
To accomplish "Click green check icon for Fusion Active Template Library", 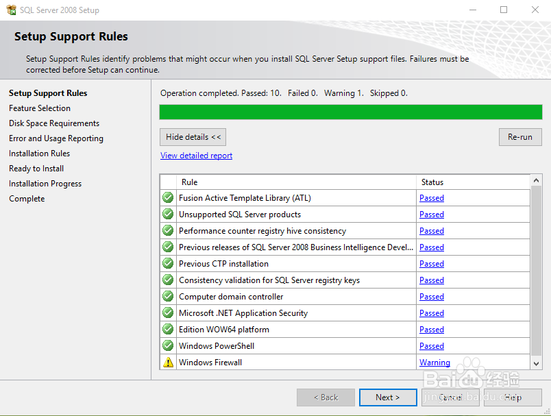I will click(x=168, y=198).
